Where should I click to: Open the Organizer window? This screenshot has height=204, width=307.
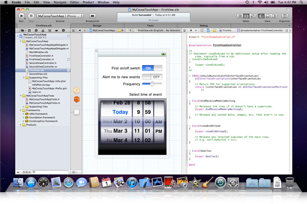[x=284, y=16]
